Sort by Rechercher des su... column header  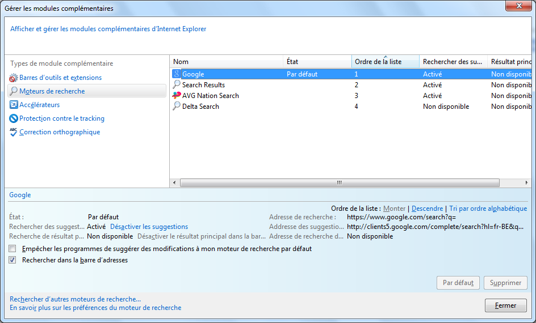453,62
